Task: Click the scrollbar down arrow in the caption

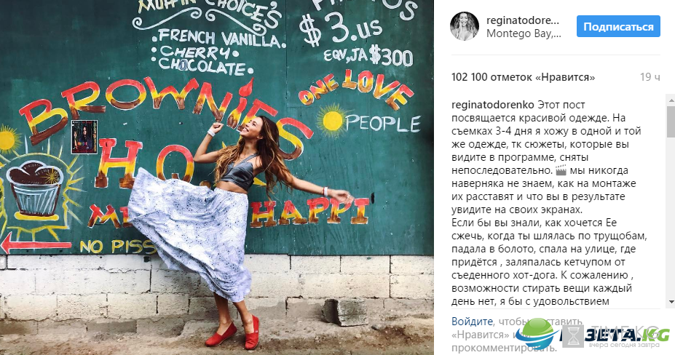Action: 671,303
